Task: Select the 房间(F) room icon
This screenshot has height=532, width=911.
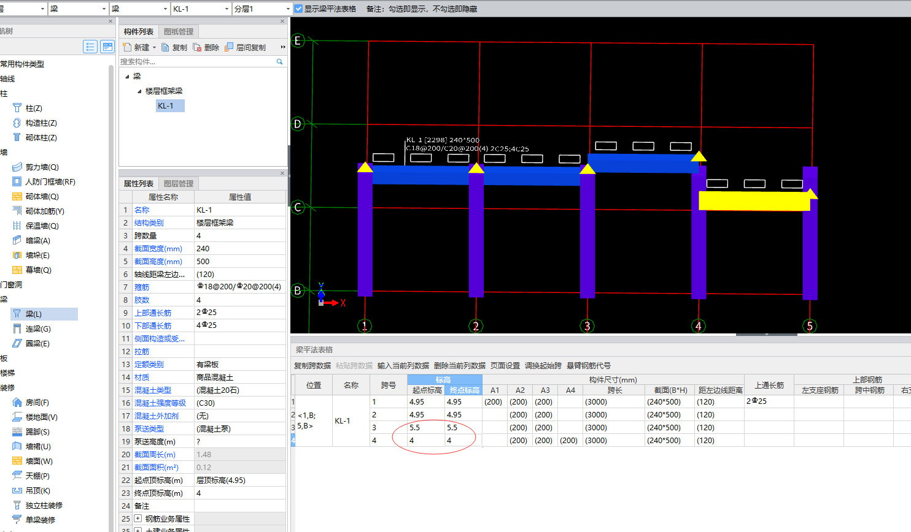Action: [x=17, y=402]
